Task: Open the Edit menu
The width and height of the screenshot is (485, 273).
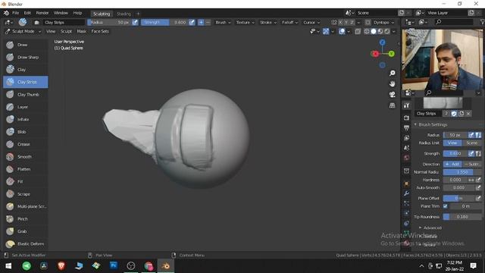Action: (27, 13)
